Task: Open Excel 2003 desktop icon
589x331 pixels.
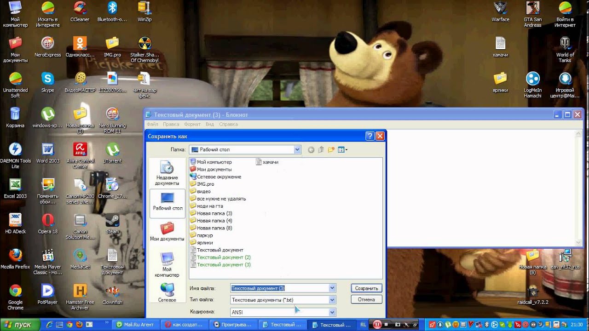Action: point(15,188)
